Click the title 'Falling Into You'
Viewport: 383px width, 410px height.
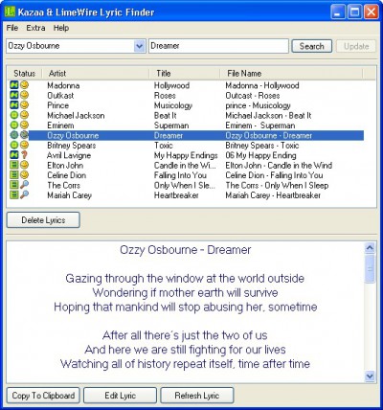180,175
